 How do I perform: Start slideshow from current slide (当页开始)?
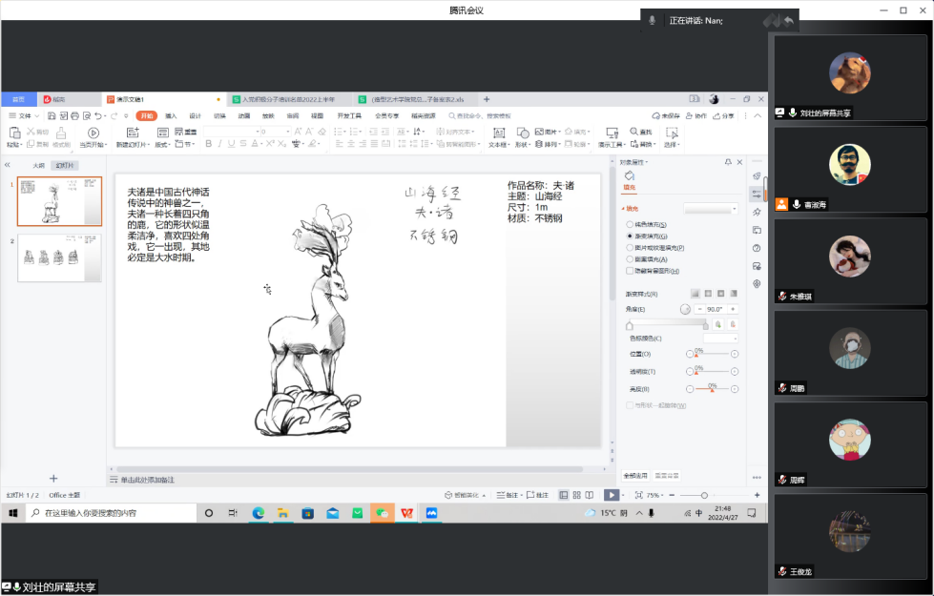[93, 134]
